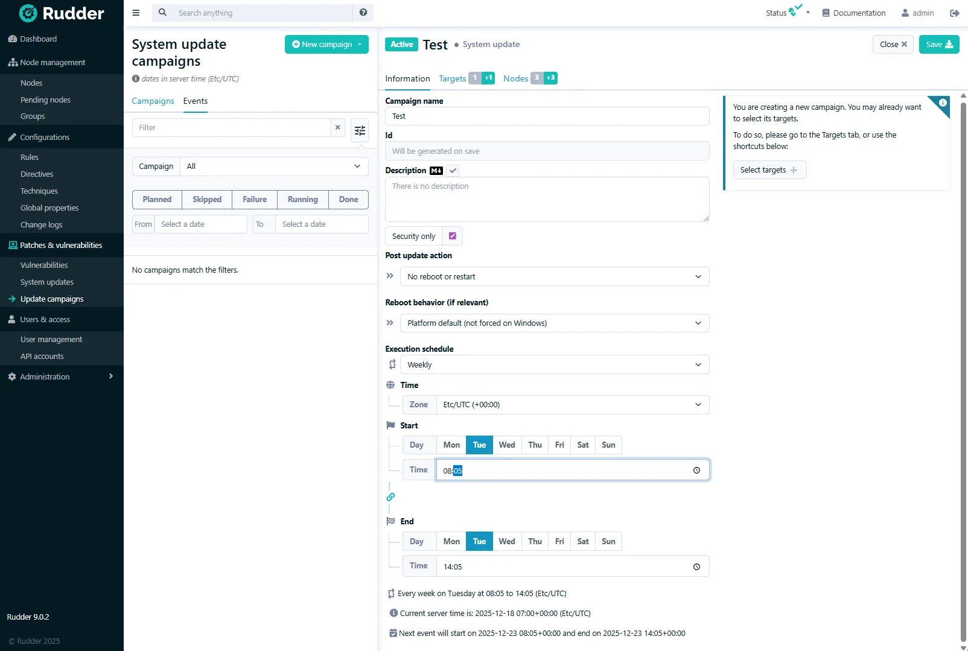This screenshot has height=651, width=968.
Task: Click the Save button
Action: (938, 45)
